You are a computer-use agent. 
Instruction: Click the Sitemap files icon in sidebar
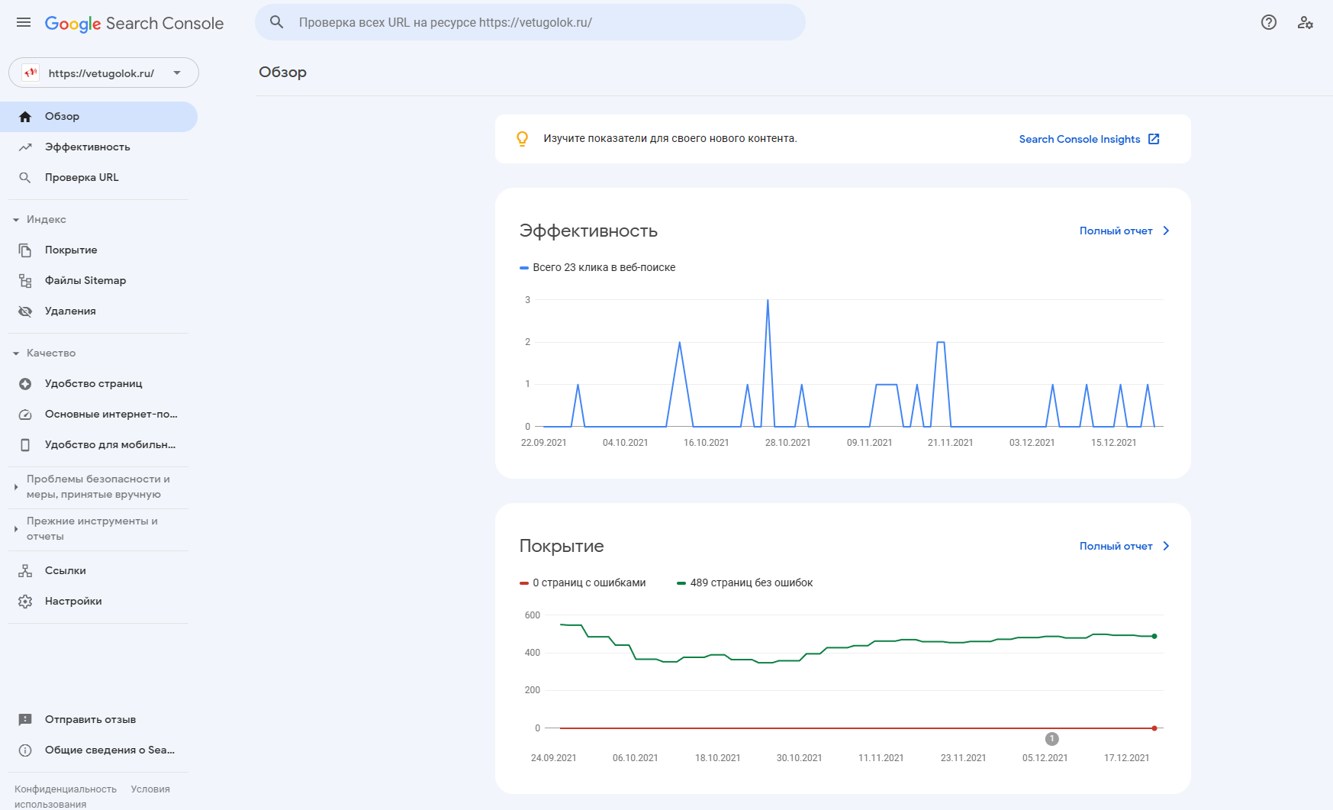[x=25, y=281]
